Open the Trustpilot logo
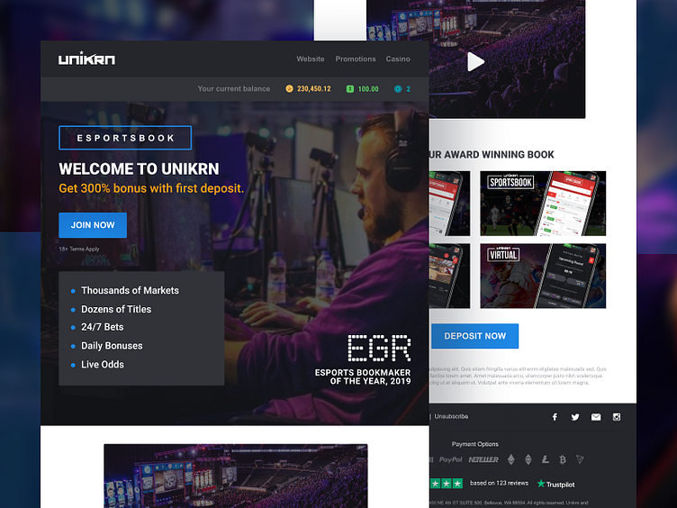This screenshot has height=508, width=677. pyautogui.click(x=555, y=484)
